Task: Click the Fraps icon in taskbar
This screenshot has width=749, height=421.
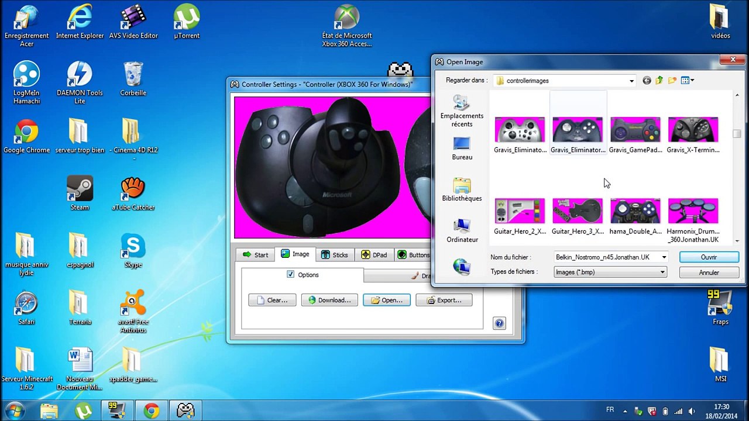Action: point(117,410)
